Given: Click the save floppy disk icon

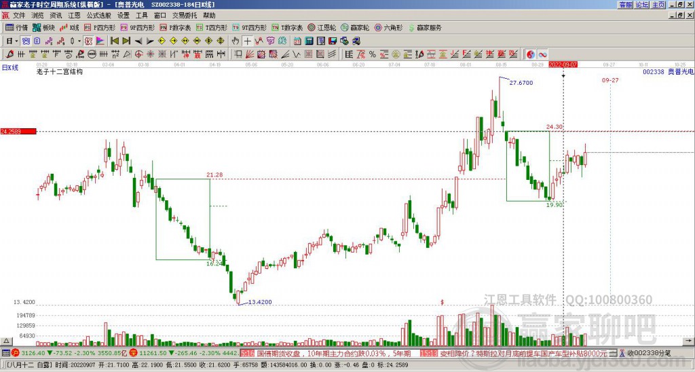Looking at the screenshot, I should pyautogui.click(x=333, y=41).
